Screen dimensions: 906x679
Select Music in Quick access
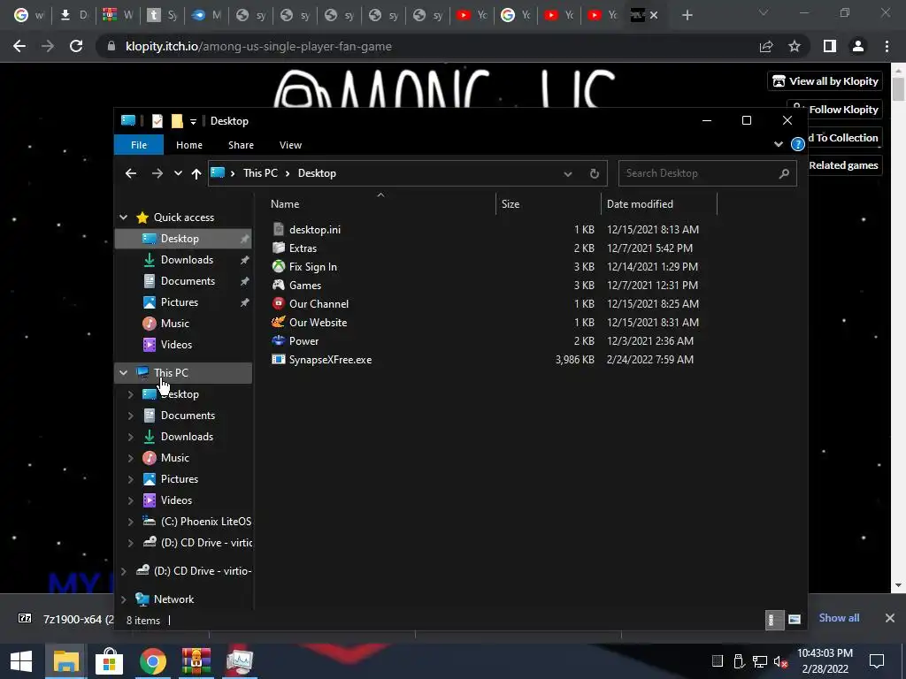point(183,324)
